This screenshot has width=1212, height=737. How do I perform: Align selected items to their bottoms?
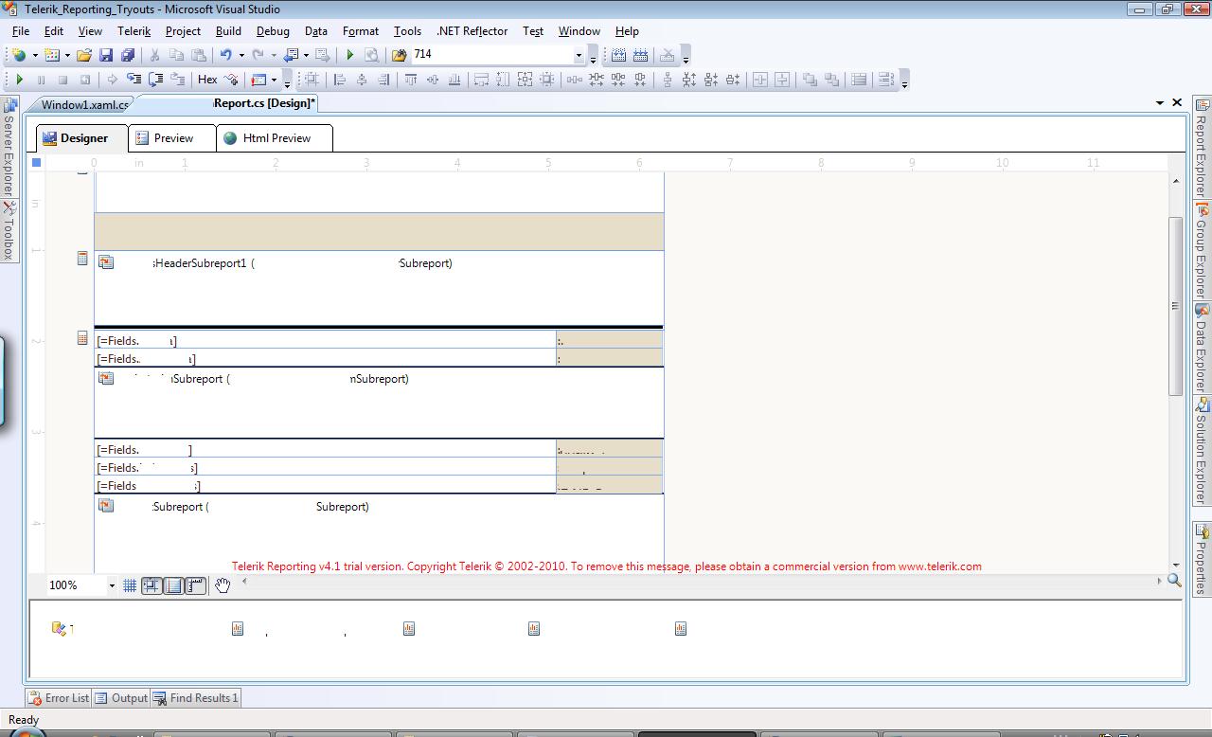tap(454, 80)
